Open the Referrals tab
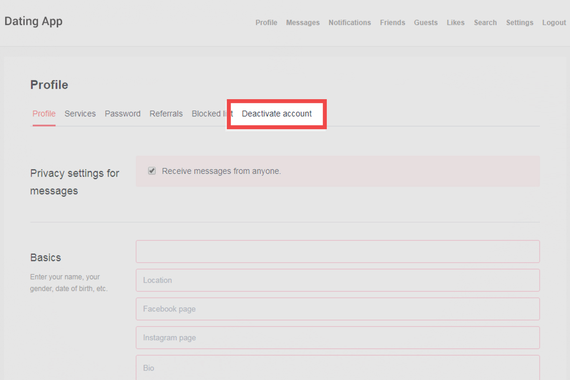The height and width of the screenshot is (380, 570). 166,114
